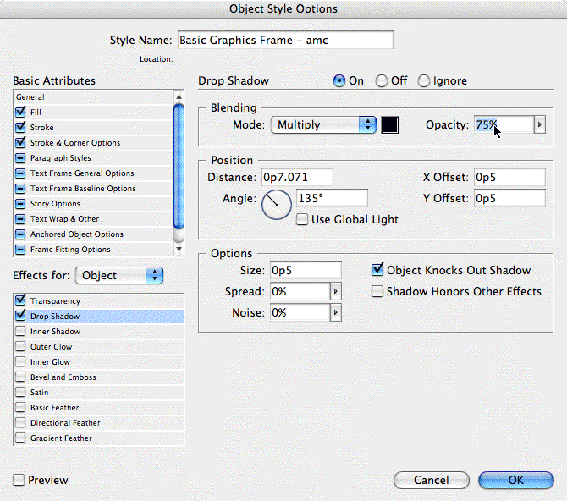Click the shadow Size field
This screenshot has height=501, width=567.
[306, 270]
